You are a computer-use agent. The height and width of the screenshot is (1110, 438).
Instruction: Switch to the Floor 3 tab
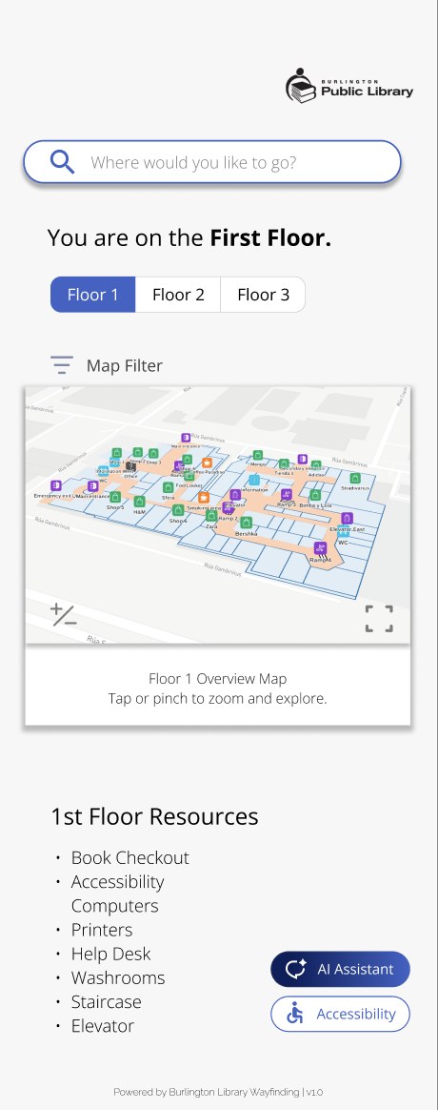[263, 295]
